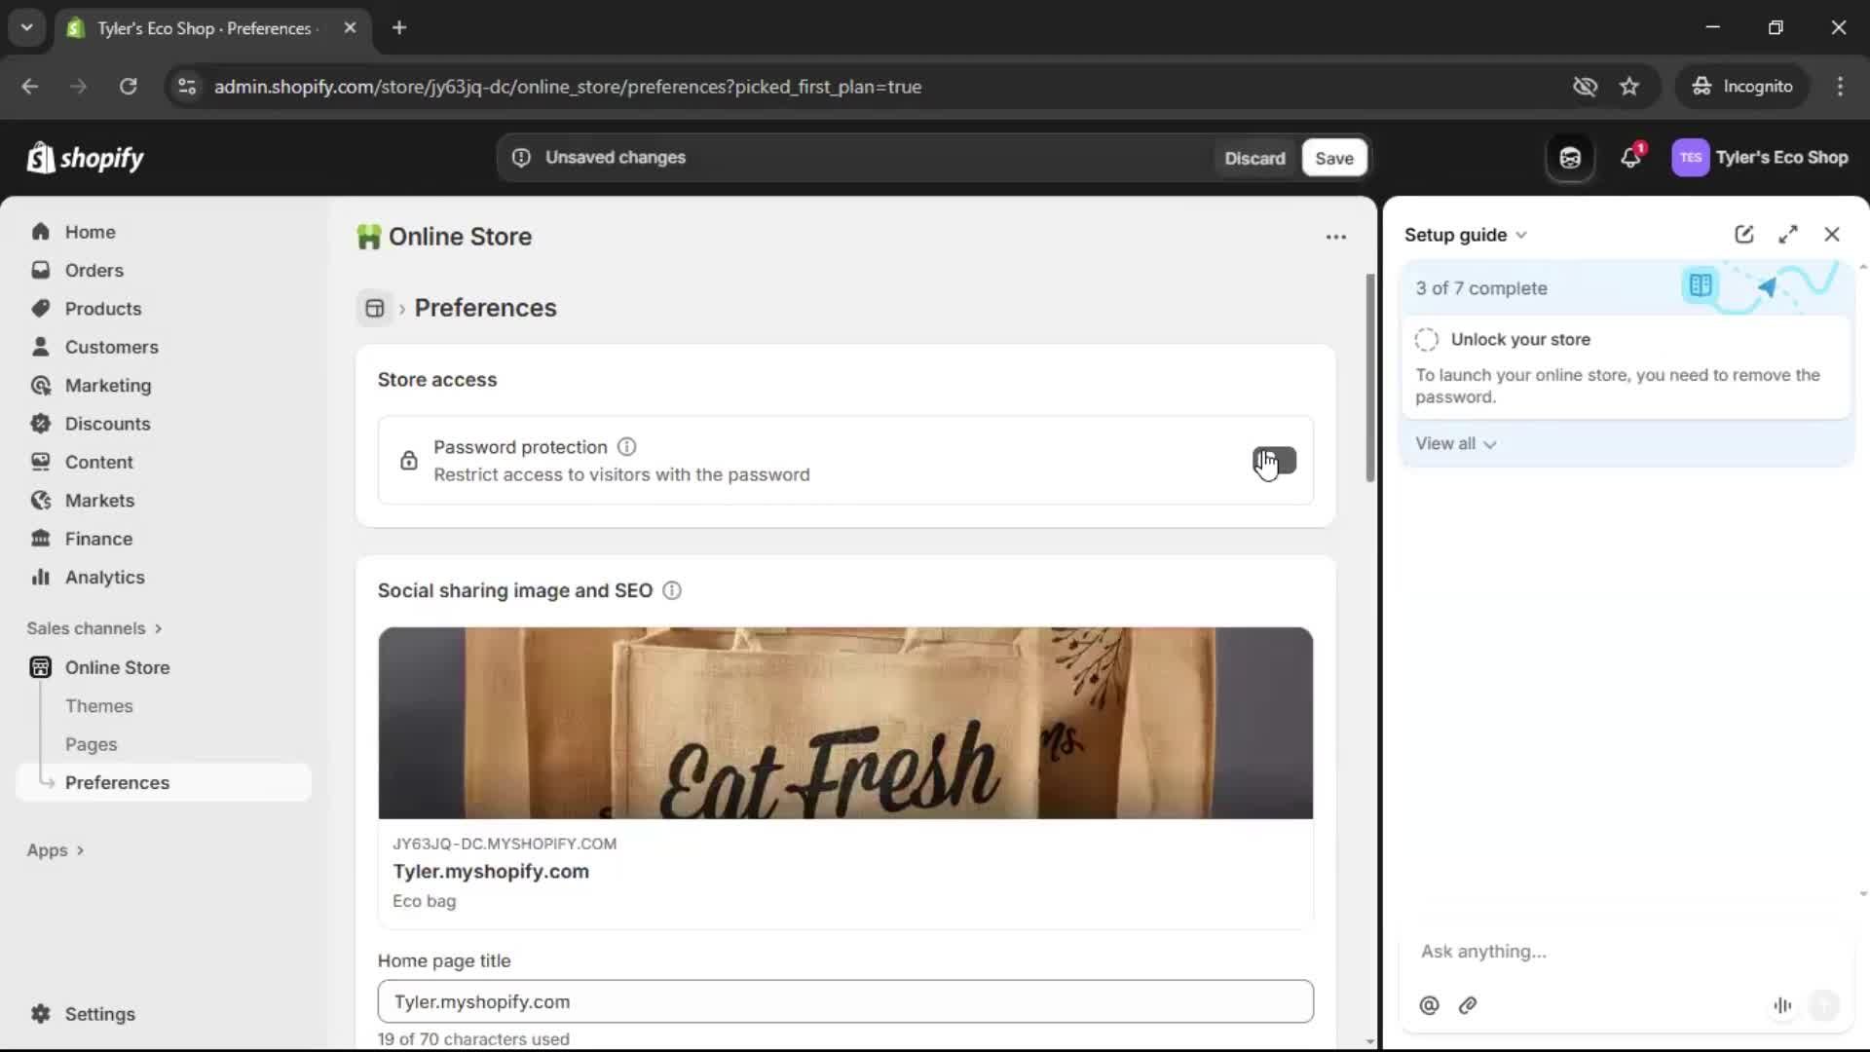The height and width of the screenshot is (1052, 1870).
Task: Toggle Password protection switch
Action: pos(1274,460)
